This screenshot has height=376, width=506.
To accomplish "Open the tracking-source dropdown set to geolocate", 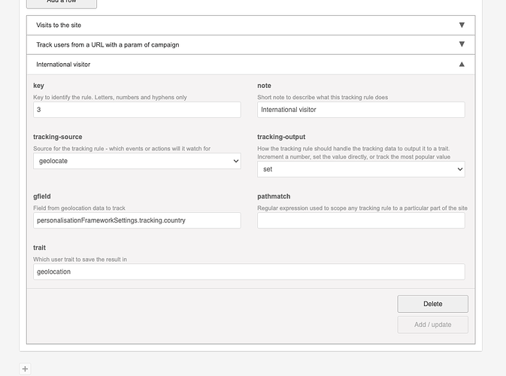I will tap(137, 161).
